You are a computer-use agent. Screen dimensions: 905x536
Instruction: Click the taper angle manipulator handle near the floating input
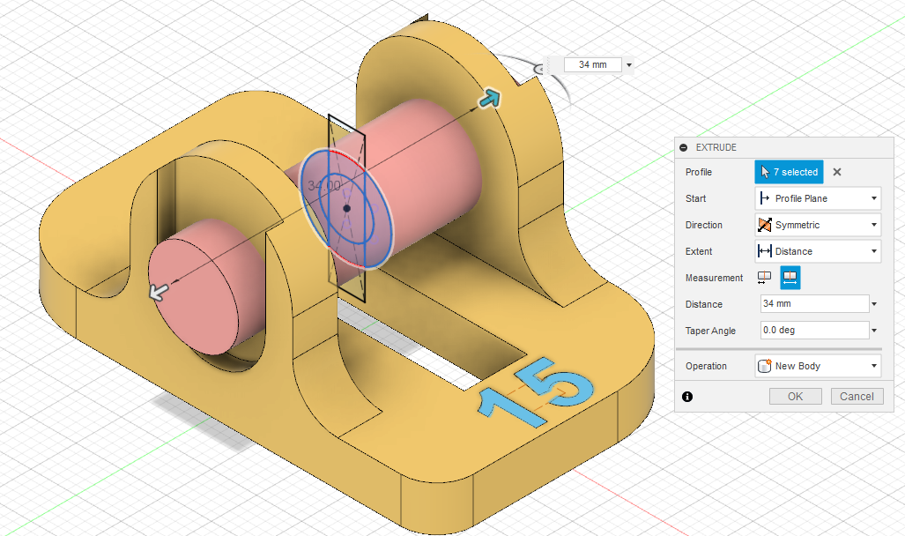coord(540,69)
